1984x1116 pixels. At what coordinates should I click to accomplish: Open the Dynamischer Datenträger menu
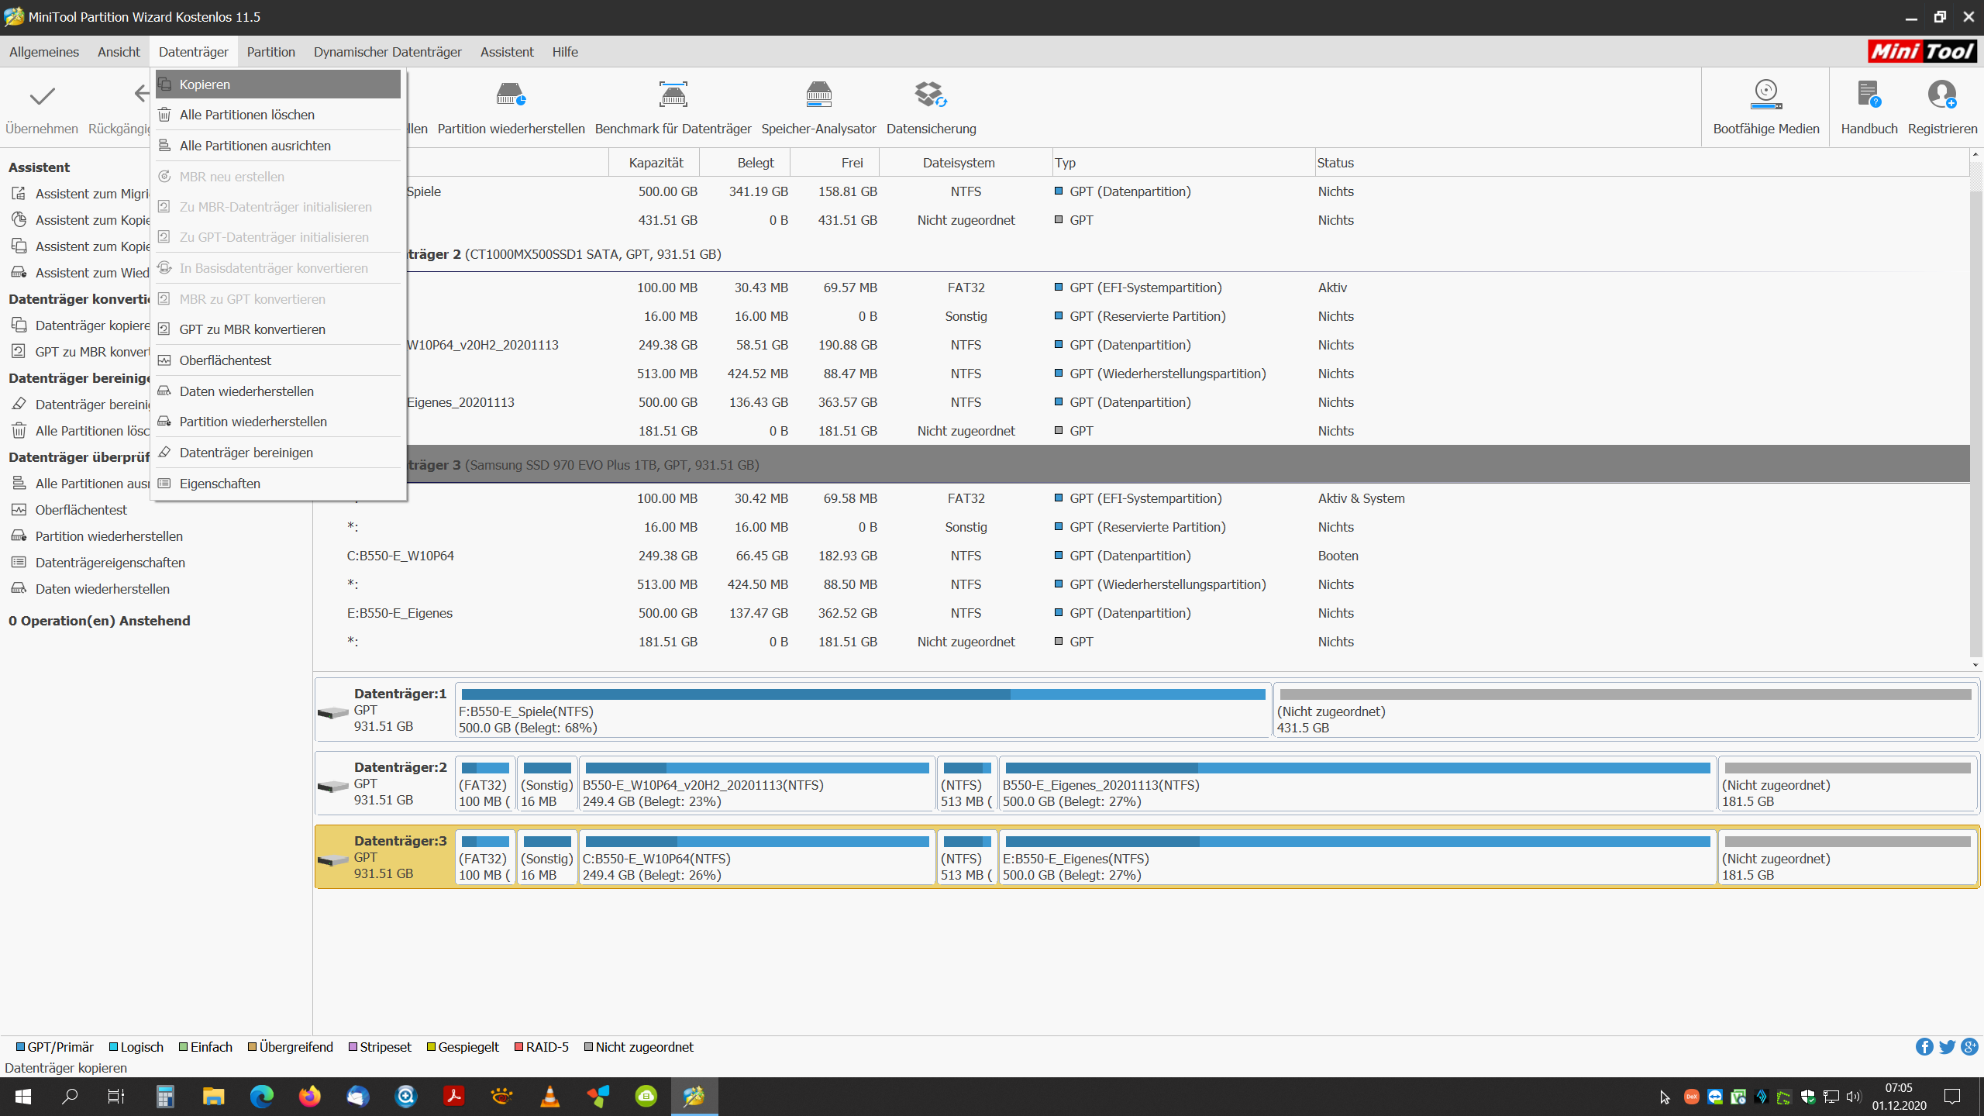[387, 52]
